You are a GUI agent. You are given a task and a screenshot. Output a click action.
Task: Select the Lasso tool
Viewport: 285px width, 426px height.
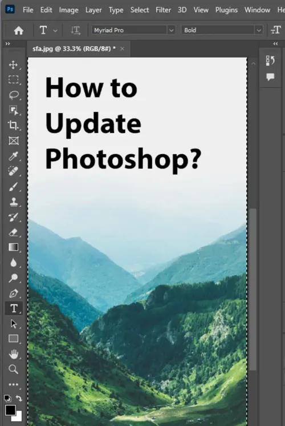(x=13, y=95)
